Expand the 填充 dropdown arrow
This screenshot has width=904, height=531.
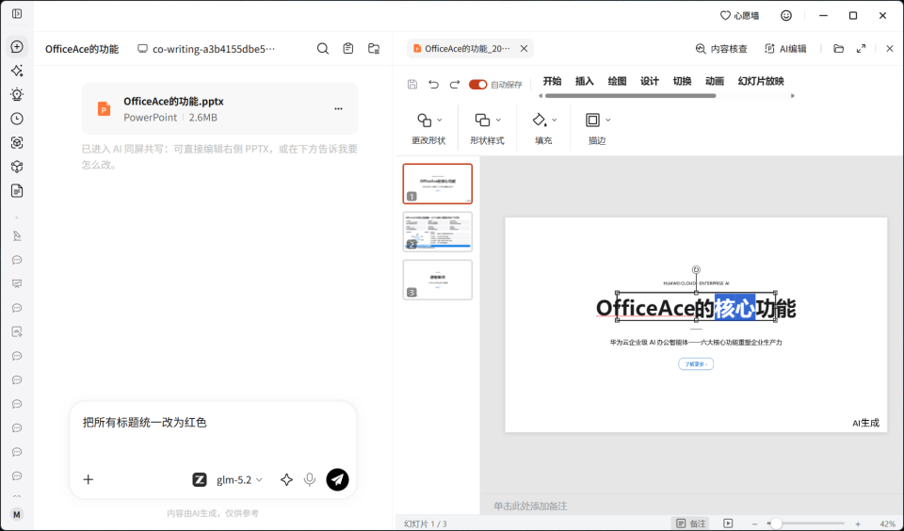(555, 120)
